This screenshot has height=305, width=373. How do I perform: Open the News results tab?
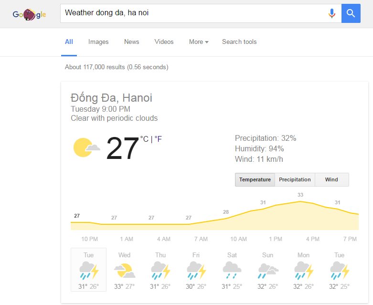coord(131,42)
